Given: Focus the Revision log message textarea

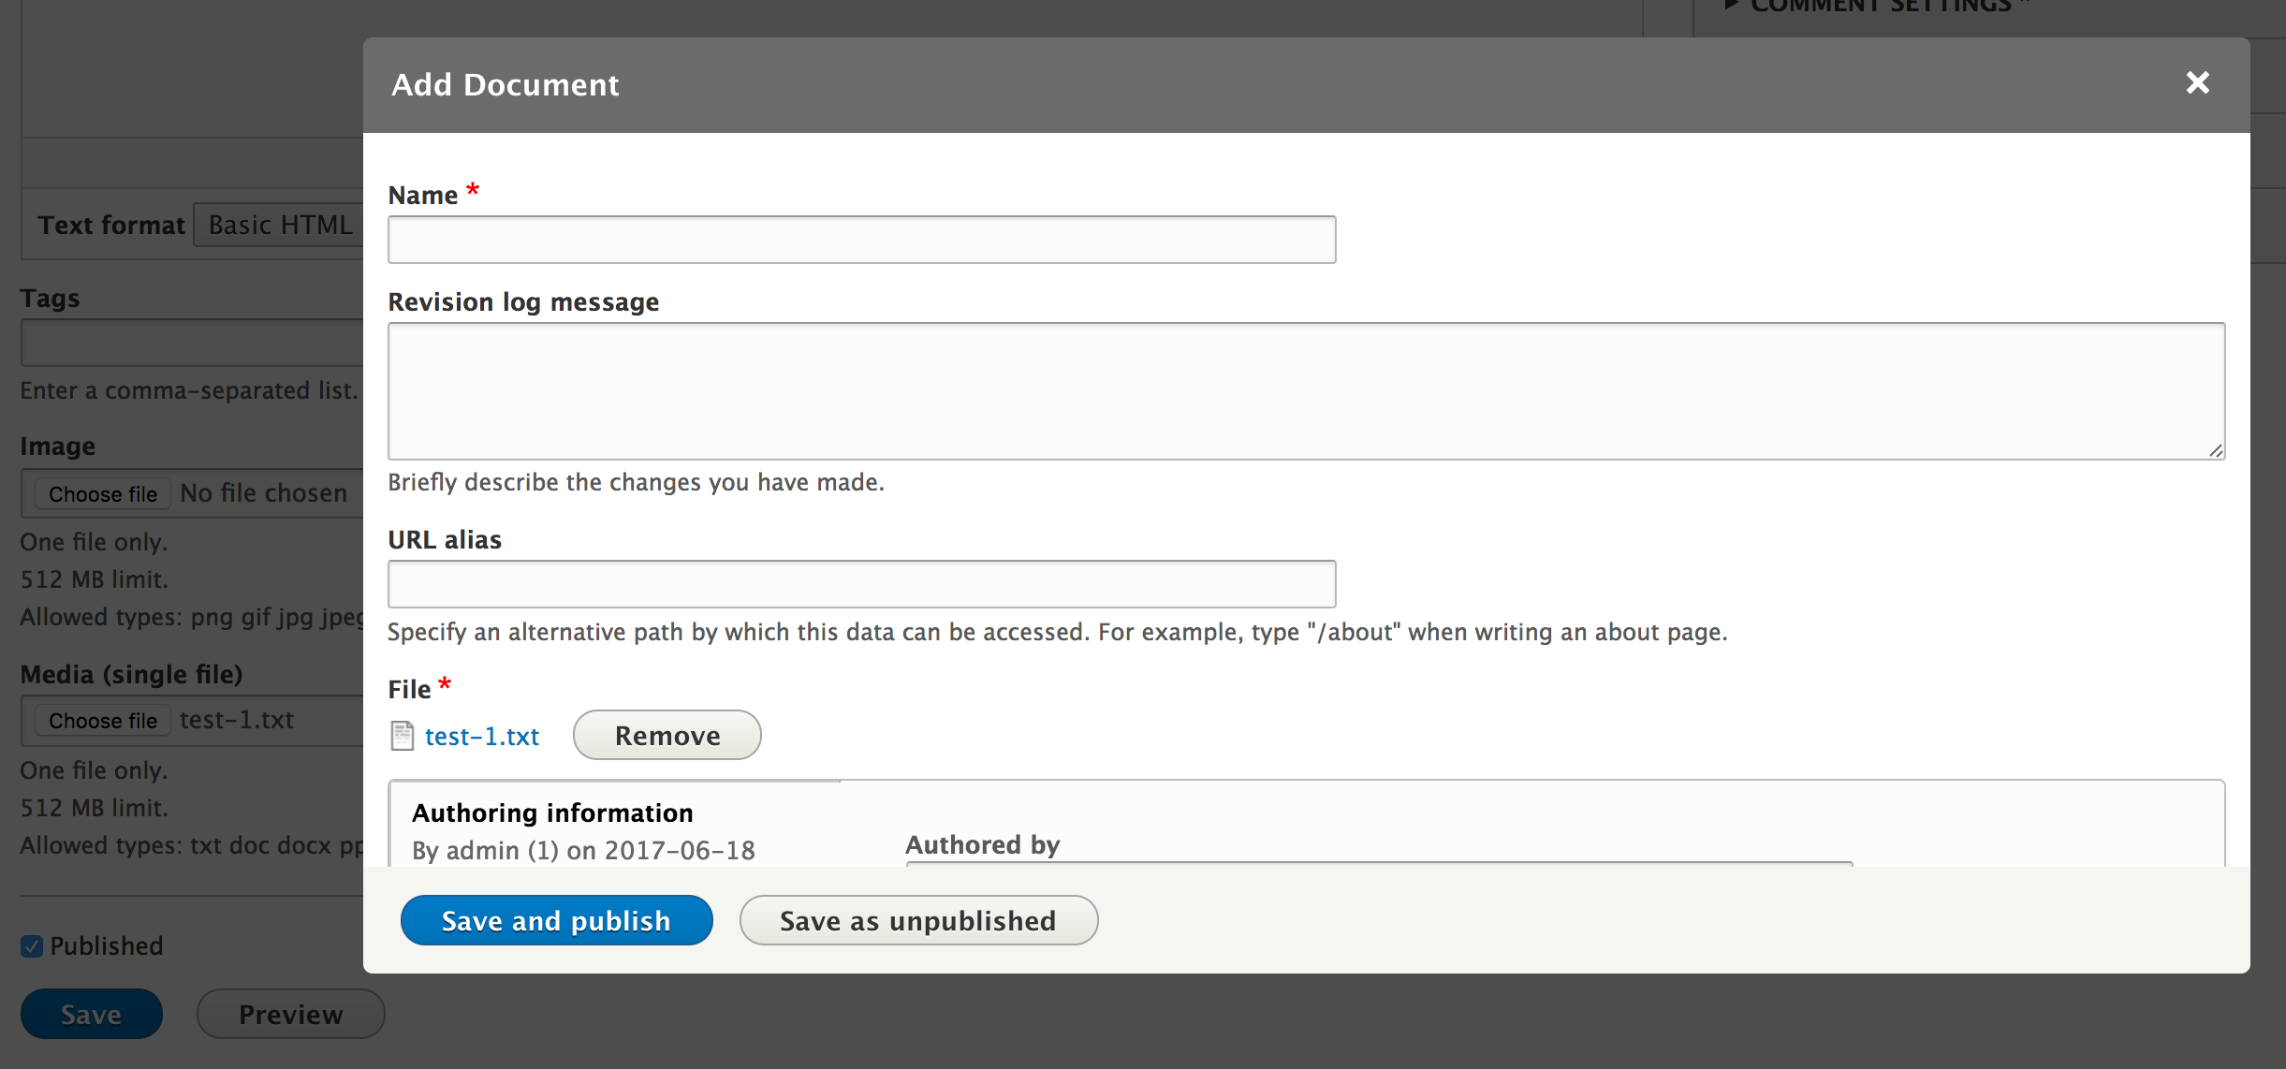Looking at the screenshot, I should click(x=1306, y=391).
